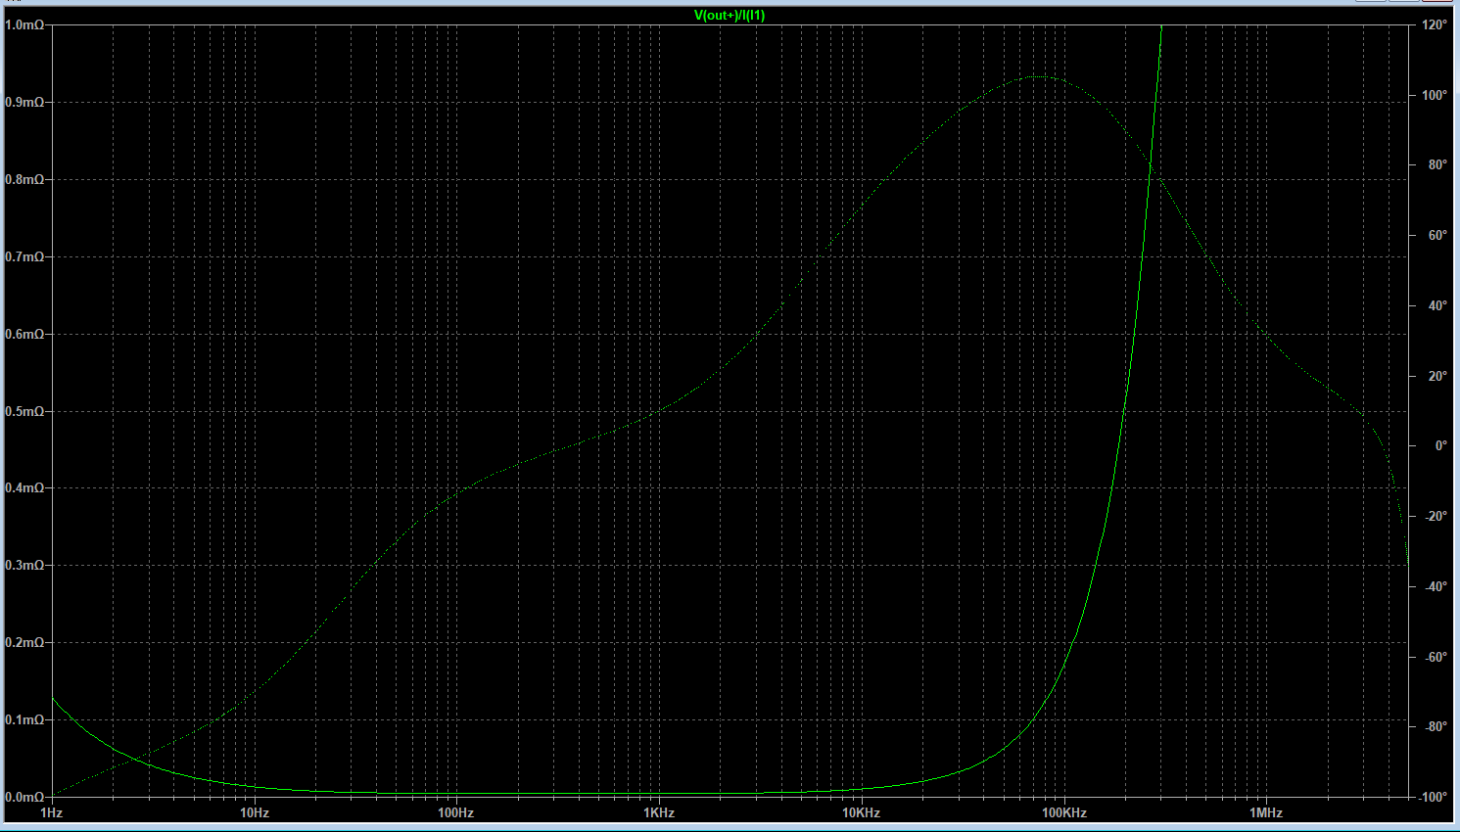The height and width of the screenshot is (832, 1460).
Task: Click the 0.1mΩ left axis label
Action: (24, 719)
